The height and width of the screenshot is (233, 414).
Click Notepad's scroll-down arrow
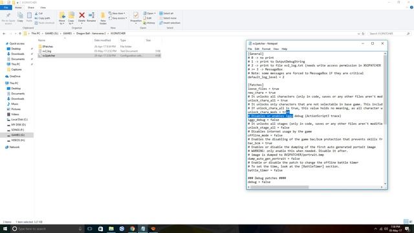click(385, 184)
